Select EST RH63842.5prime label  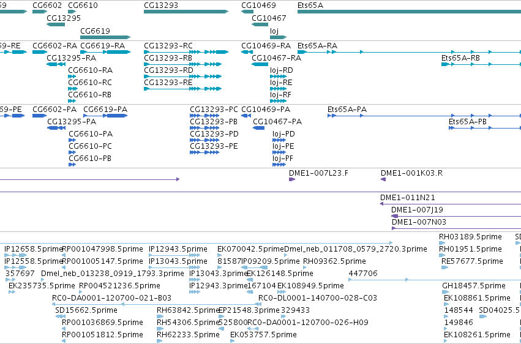[x=189, y=310]
